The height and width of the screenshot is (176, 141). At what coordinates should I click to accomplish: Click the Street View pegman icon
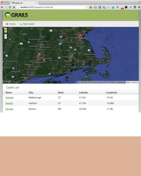[x=6, y=30]
